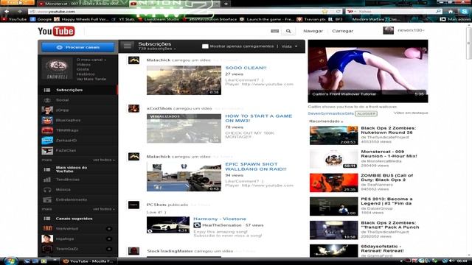Viewport: 472px width, 265px height.
Task: Open the FaZeClan channel icon
Action: click(47, 150)
